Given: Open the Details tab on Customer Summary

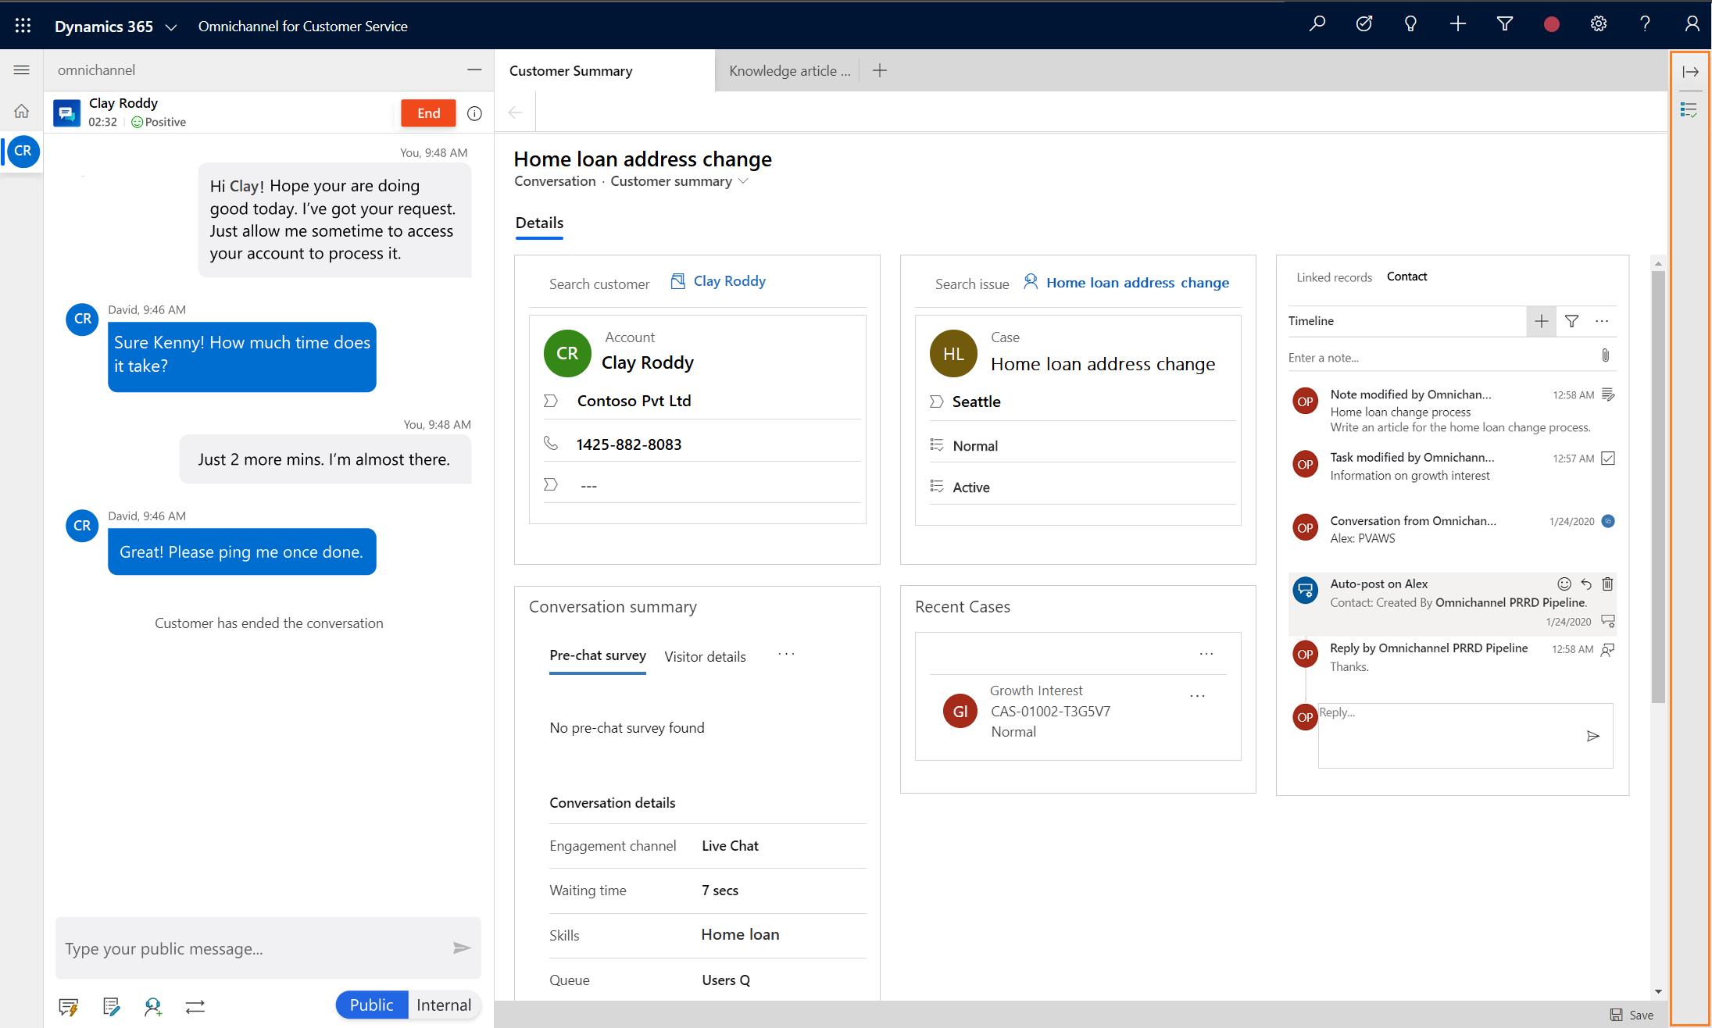Looking at the screenshot, I should click(538, 223).
